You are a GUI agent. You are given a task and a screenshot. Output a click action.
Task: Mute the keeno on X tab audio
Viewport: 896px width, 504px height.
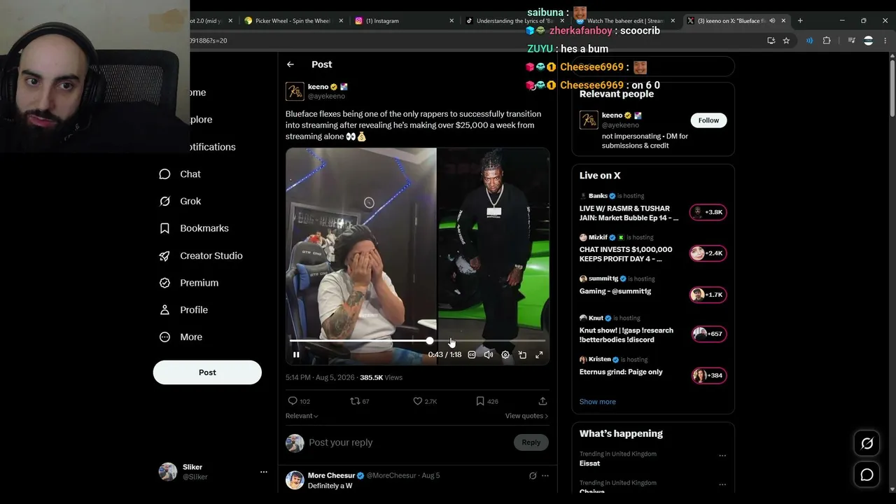(x=772, y=21)
